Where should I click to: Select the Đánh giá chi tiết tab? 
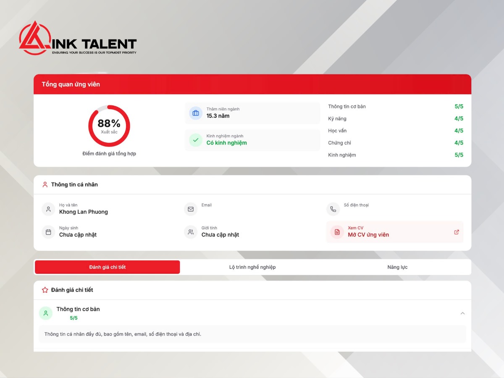108,267
